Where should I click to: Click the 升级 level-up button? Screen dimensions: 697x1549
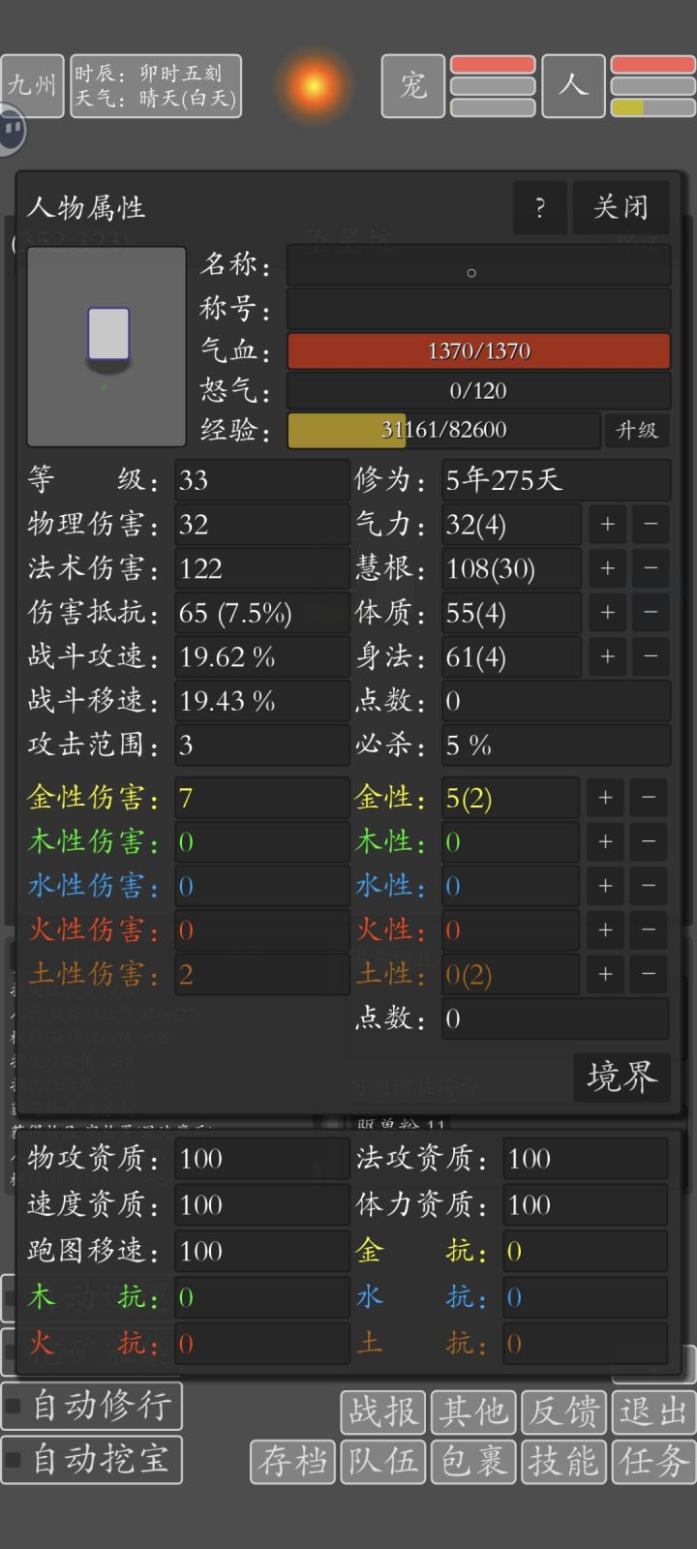coord(637,430)
